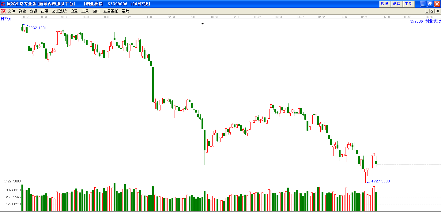Open the 文件 menu
The height and width of the screenshot is (212, 441).
point(11,11)
